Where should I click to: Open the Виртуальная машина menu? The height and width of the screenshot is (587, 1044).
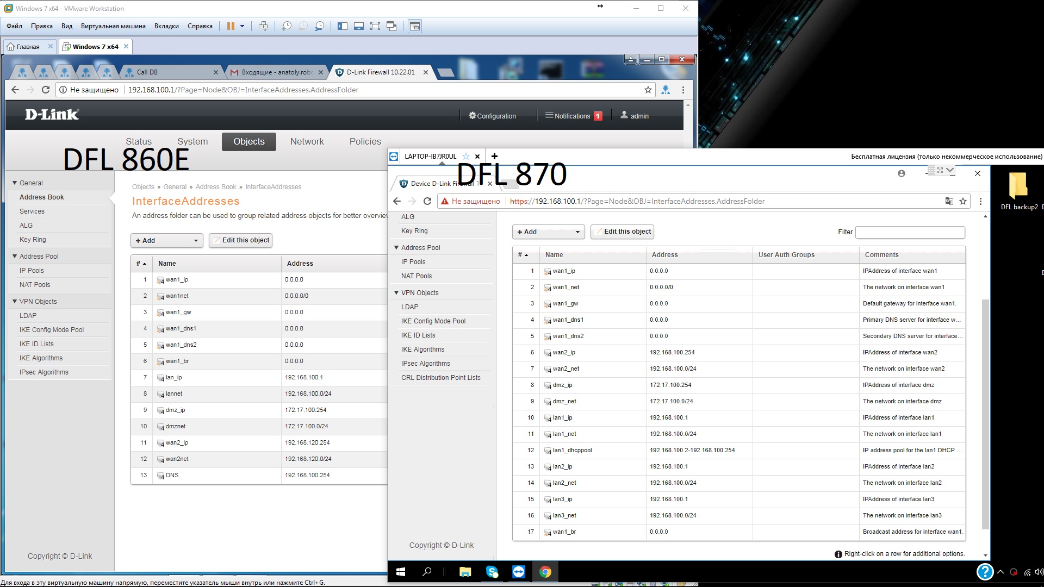tap(113, 26)
